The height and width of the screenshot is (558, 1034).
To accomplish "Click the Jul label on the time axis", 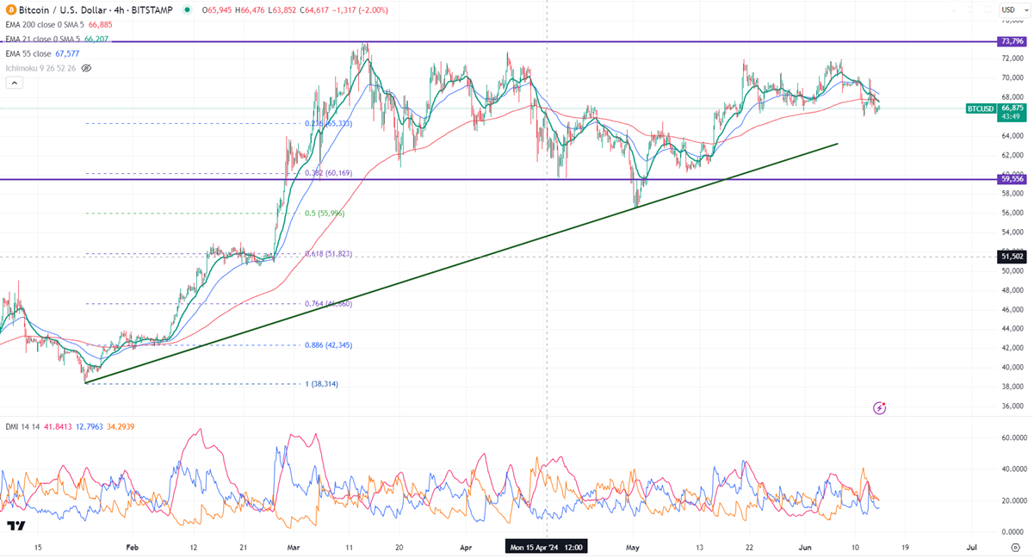I will pos(971,547).
